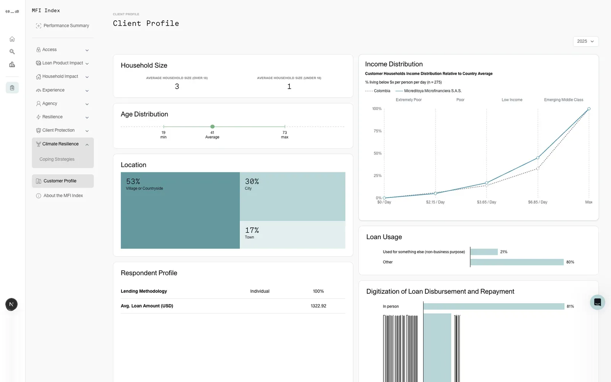Click the Household Impact house icon

(39, 77)
